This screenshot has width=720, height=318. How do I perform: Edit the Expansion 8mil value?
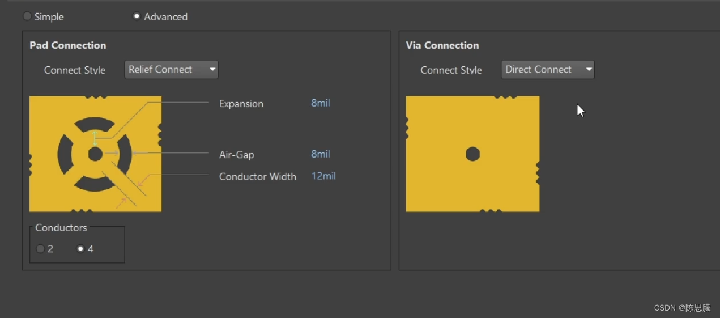321,103
